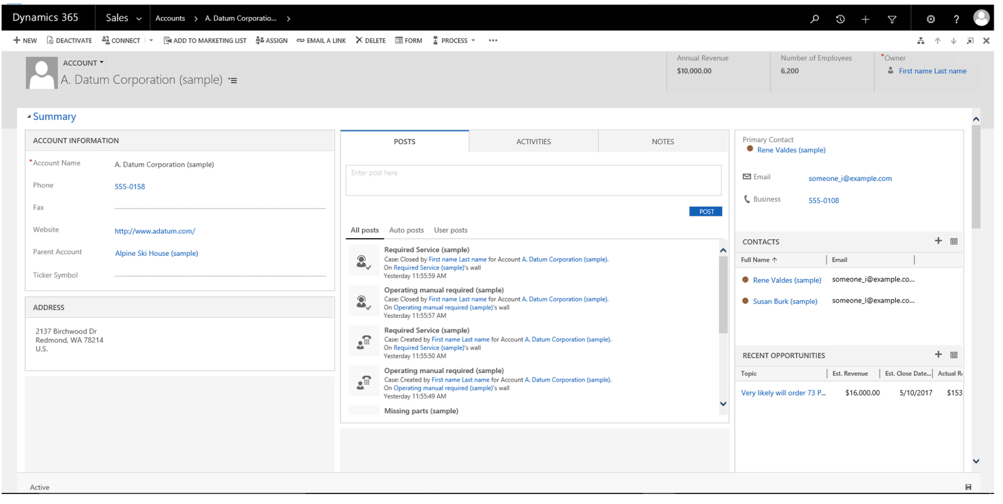Switch to POSTS tab

[404, 142]
